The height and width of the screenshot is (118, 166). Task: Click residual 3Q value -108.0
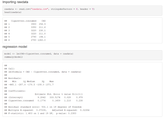[x=40, y=84]
